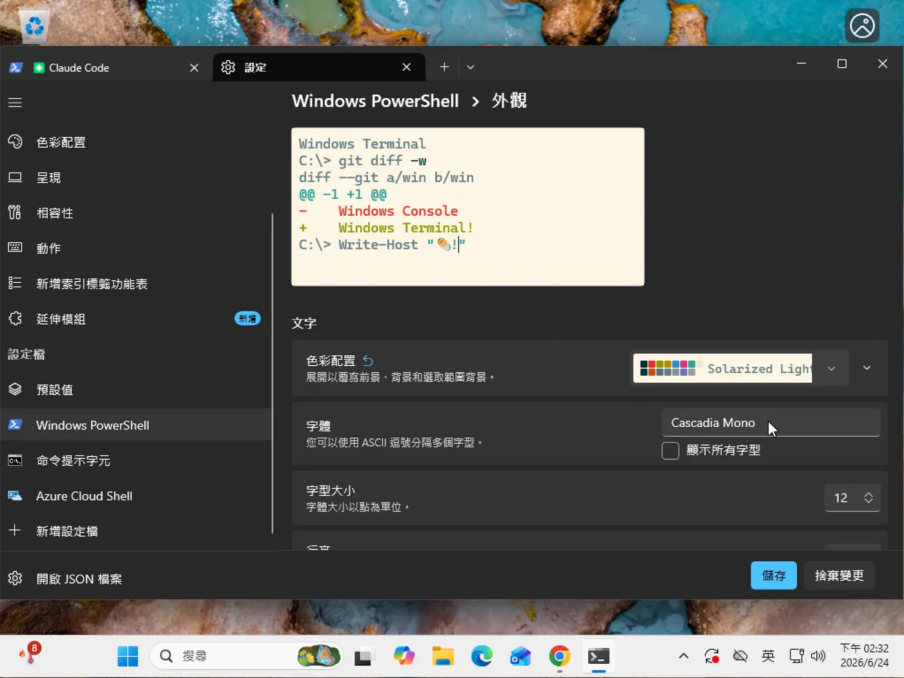This screenshot has height=678, width=904.
Task: Open the 動作 settings page
Action: tap(136, 248)
